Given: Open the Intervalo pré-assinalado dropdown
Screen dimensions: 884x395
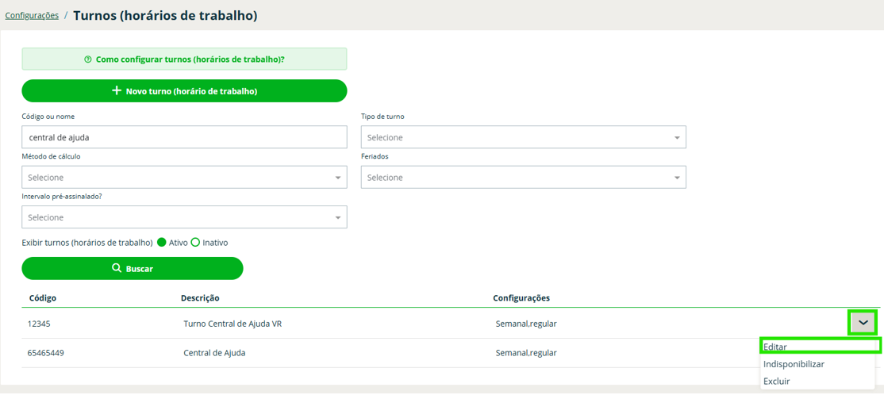Looking at the screenshot, I should pyautogui.click(x=184, y=217).
